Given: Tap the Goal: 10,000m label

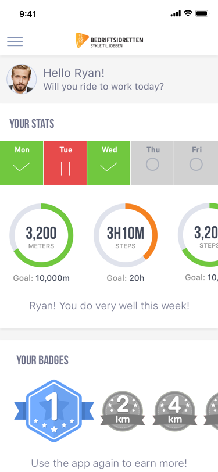Looking at the screenshot, I should [x=41, y=278].
